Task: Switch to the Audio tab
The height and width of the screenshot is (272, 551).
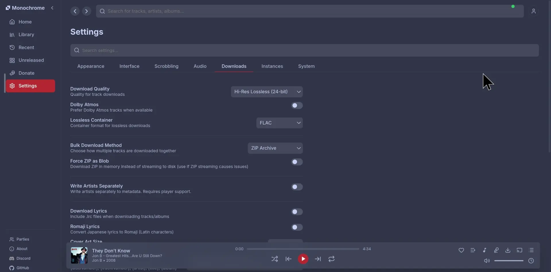Action: click(x=200, y=66)
